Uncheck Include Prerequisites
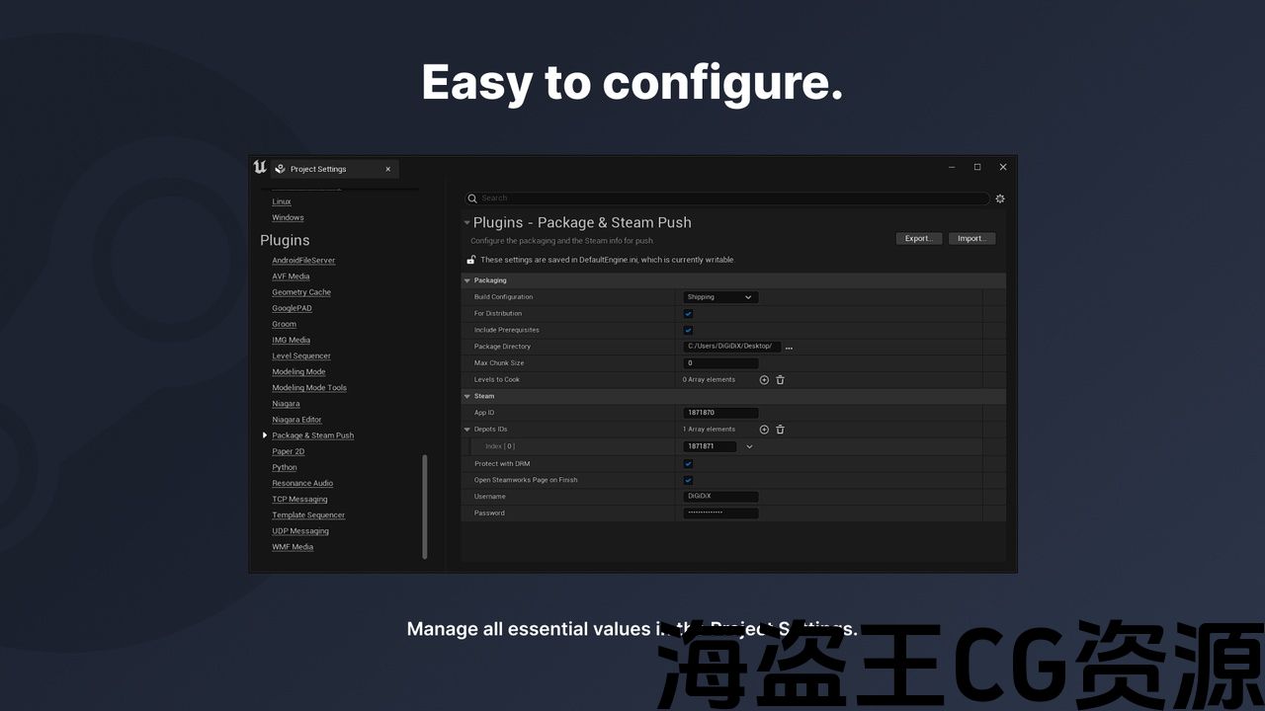This screenshot has height=711, width=1265. (x=688, y=330)
